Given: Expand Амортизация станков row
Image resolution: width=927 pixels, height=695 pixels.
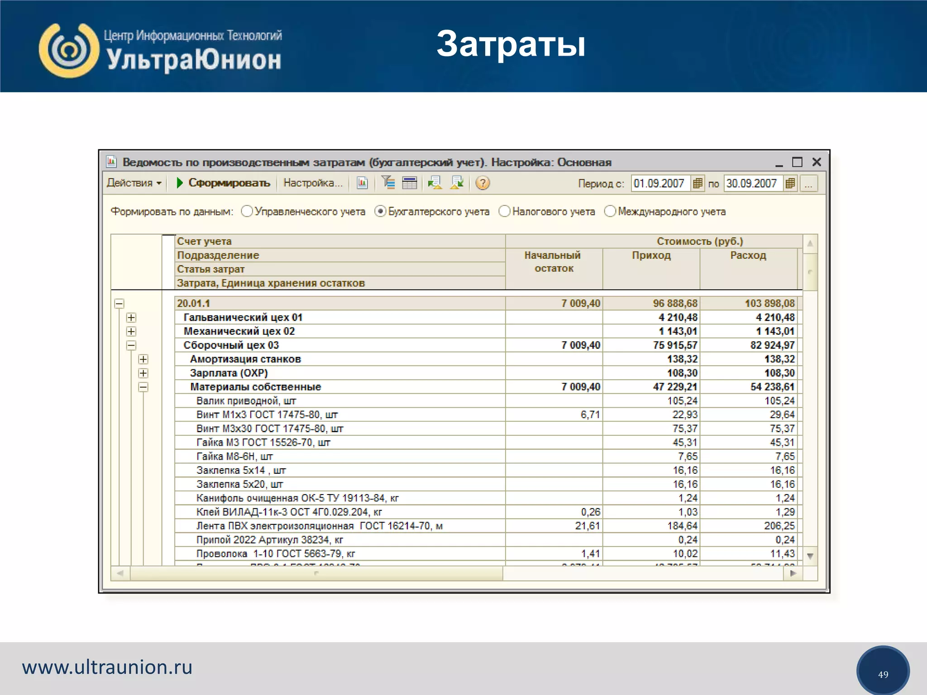Looking at the screenshot, I should tap(143, 359).
